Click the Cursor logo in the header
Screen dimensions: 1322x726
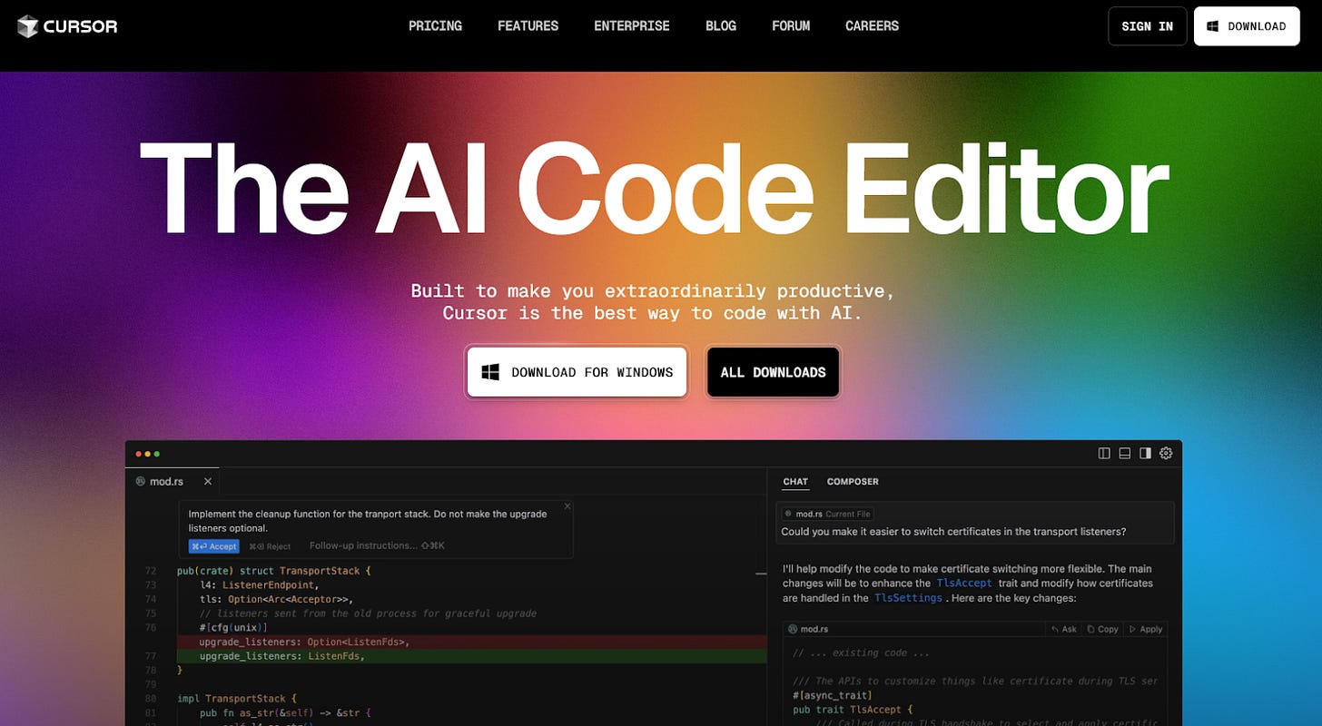[67, 26]
